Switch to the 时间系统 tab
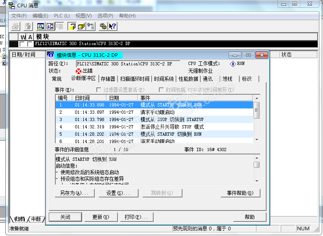323x236 pixels. pos(164,79)
